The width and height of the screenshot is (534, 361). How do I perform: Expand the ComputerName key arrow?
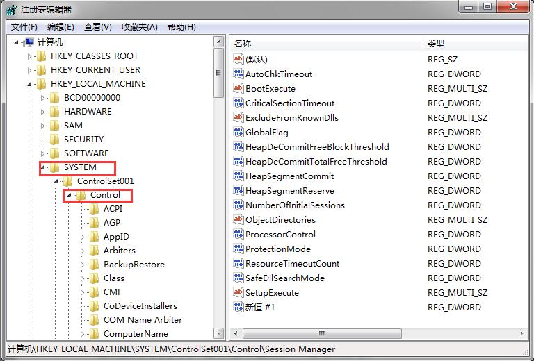[83, 334]
